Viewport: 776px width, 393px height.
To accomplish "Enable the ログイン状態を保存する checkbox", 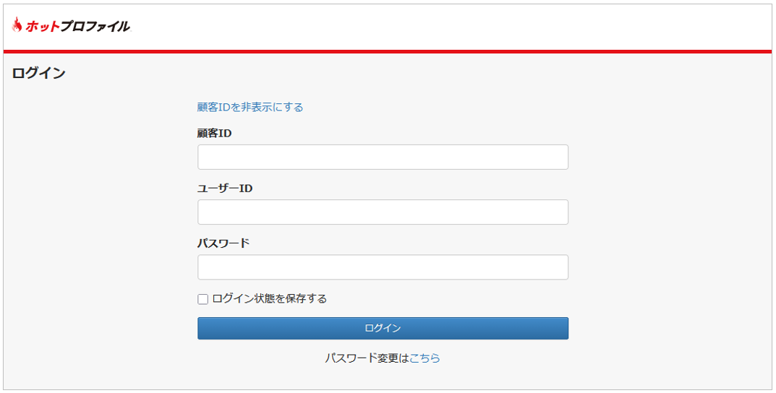I will click(203, 299).
